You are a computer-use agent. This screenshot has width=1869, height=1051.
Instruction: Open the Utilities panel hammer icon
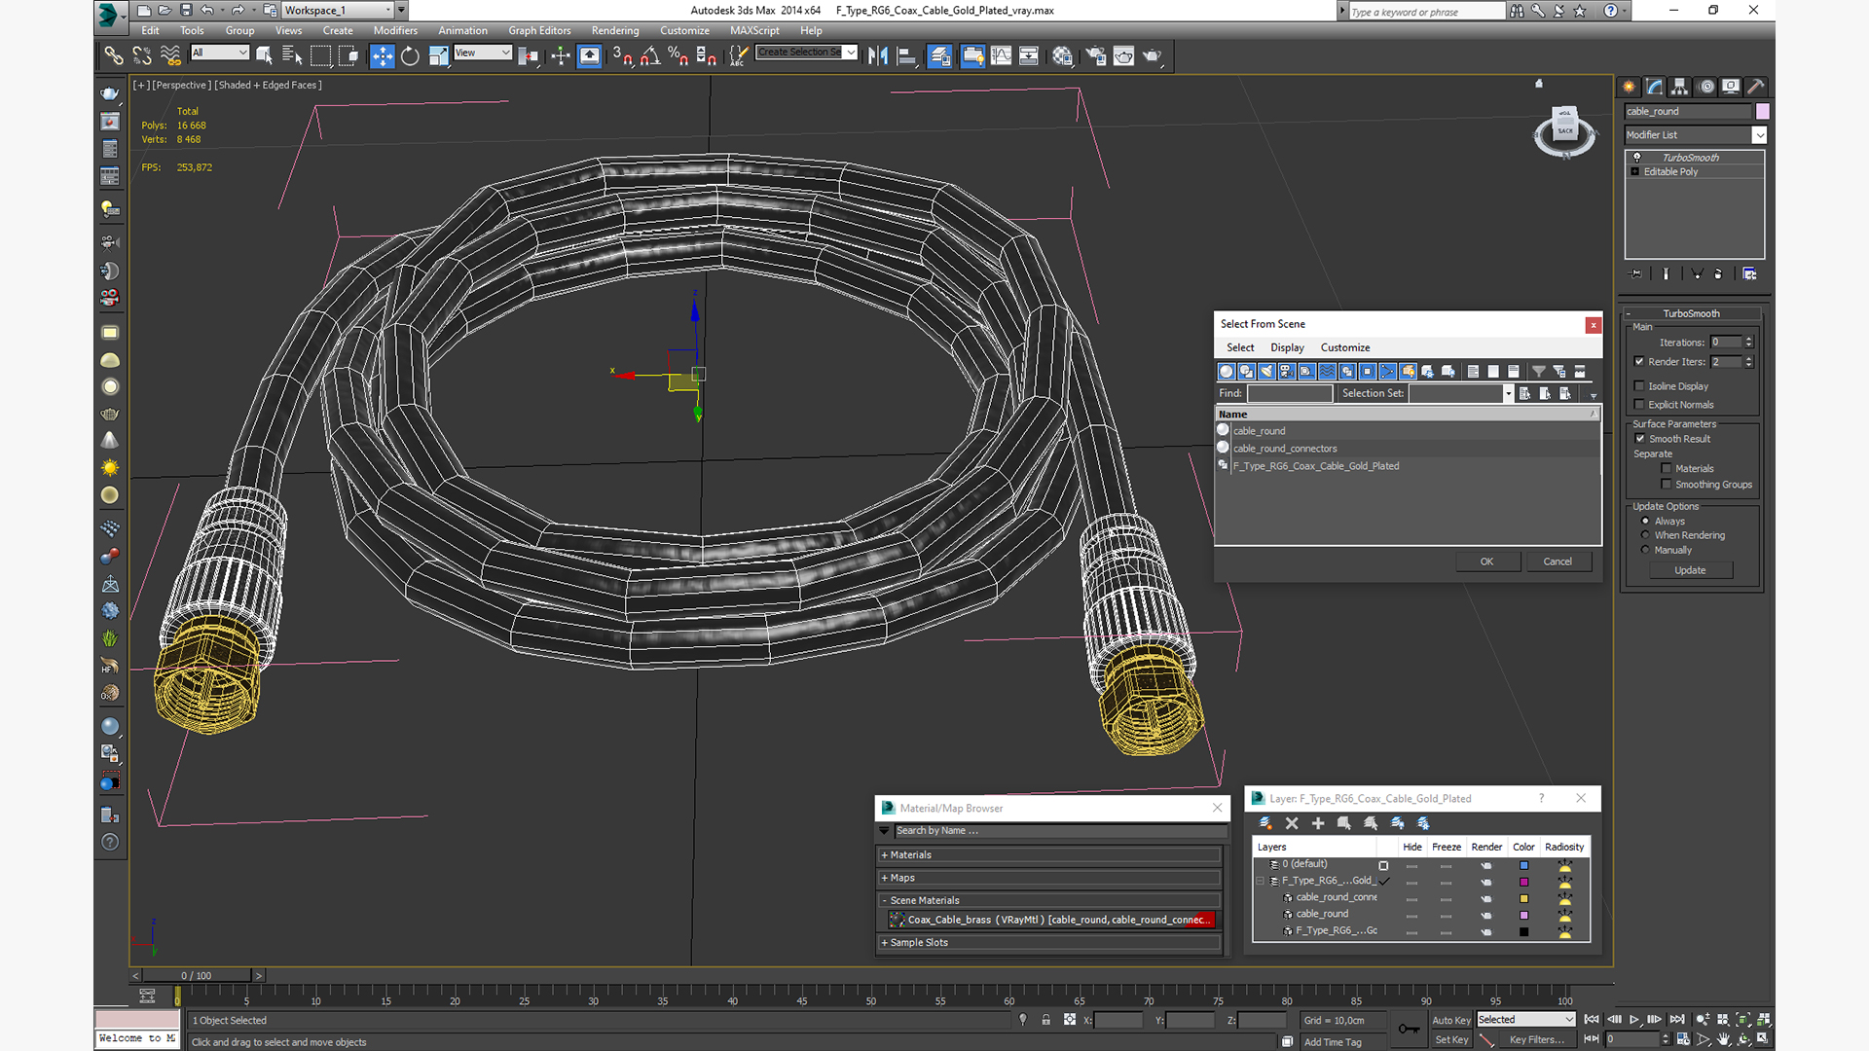pyautogui.click(x=1756, y=87)
